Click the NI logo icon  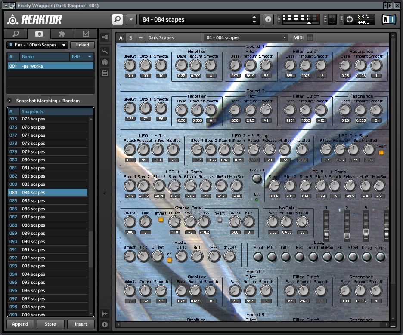(388, 20)
